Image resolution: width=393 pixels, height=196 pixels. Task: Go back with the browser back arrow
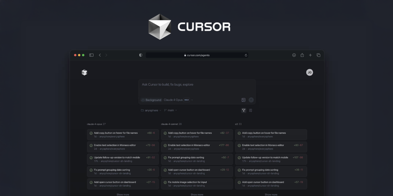(x=100, y=55)
